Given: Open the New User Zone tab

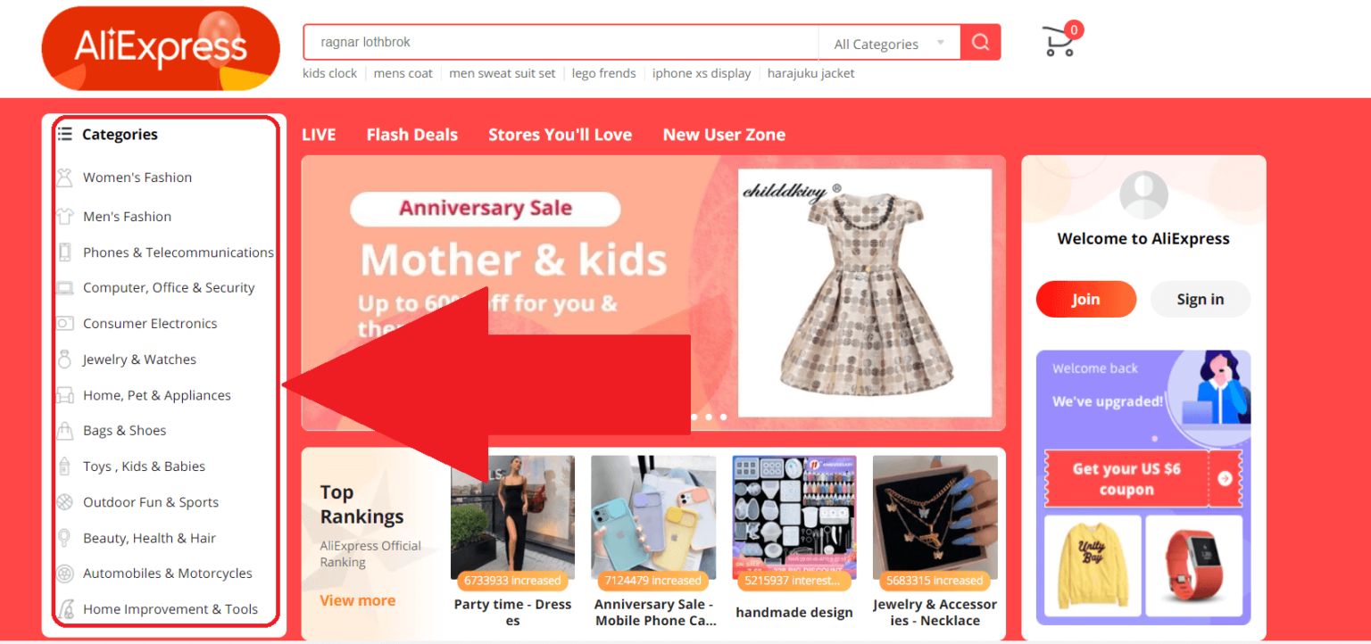Looking at the screenshot, I should 724,135.
